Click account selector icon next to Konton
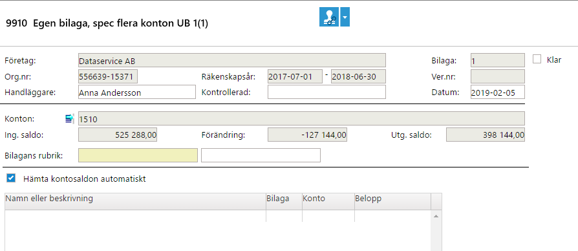The height and width of the screenshot is (251, 578). 70,118
